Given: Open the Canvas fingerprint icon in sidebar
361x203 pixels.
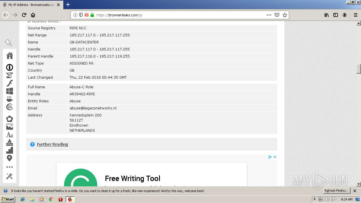Looking at the screenshot, I should tap(10, 119).
